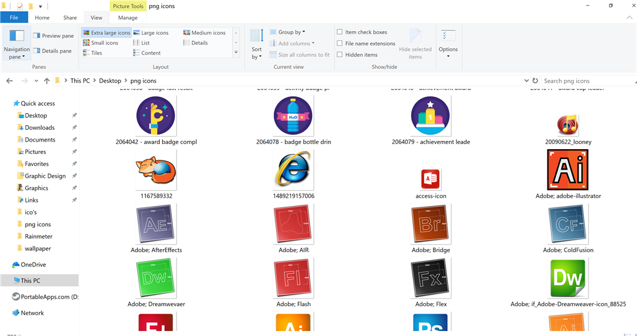Refresh the png icons folder
Screen dimensions: 637x336
click(x=535, y=81)
